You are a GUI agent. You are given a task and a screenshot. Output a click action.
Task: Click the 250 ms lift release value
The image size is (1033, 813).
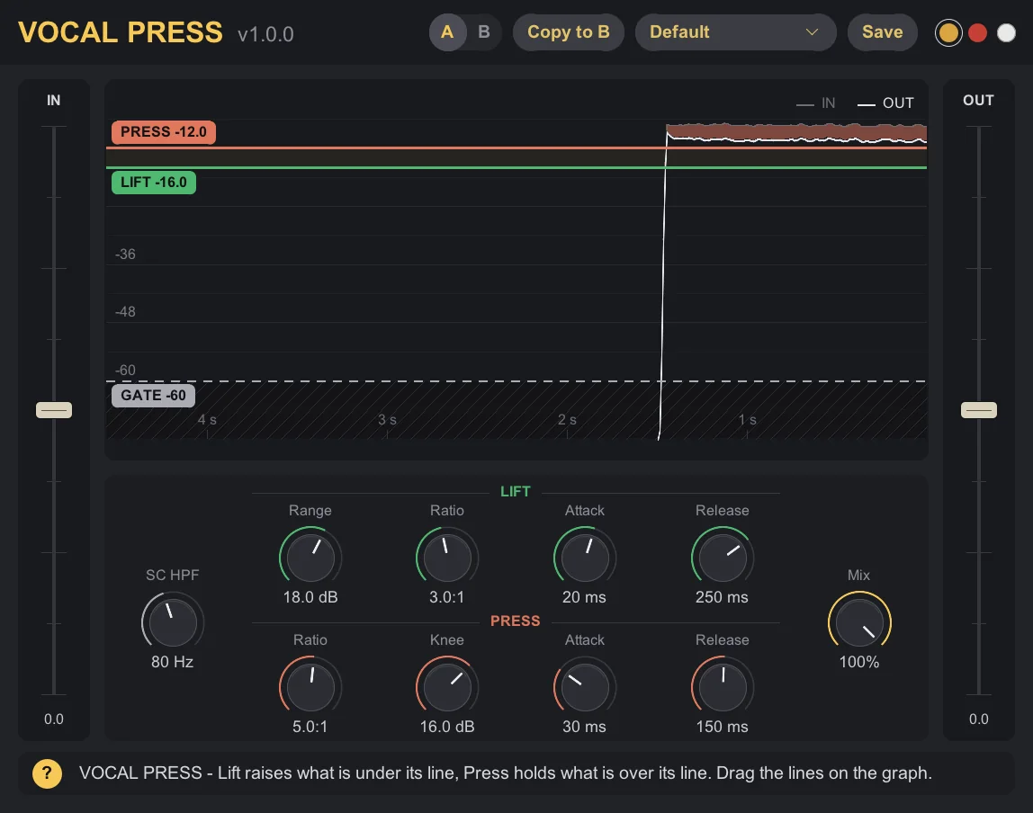click(x=722, y=598)
